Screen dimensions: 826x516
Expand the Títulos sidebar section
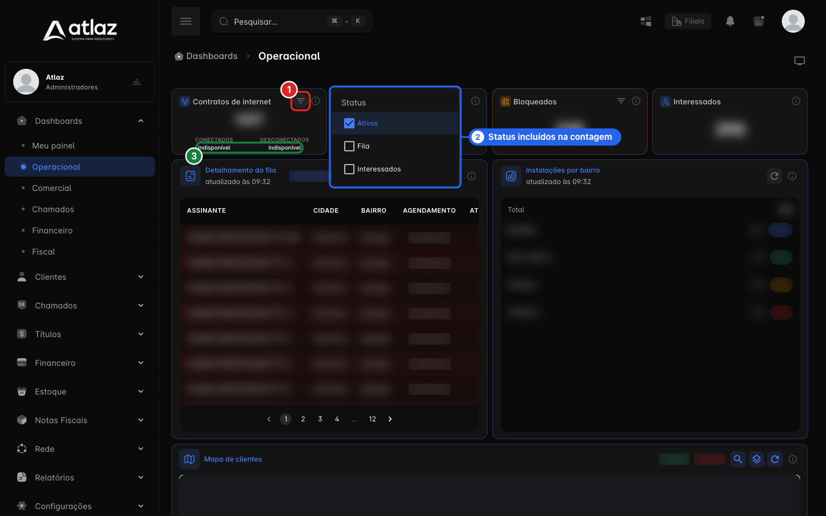tap(141, 334)
